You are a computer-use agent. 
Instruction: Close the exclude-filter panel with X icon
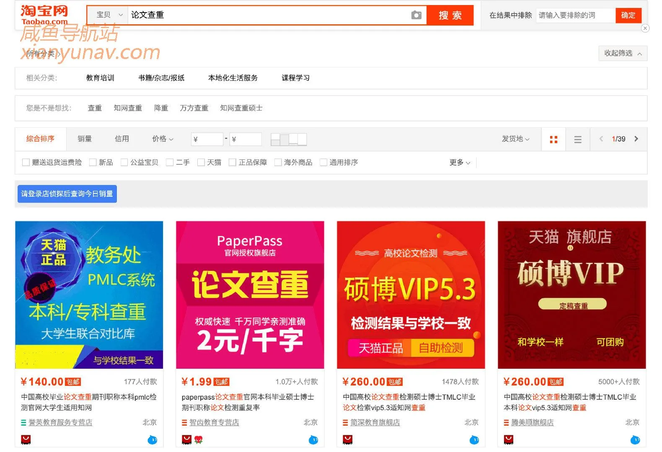pyautogui.click(x=645, y=28)
